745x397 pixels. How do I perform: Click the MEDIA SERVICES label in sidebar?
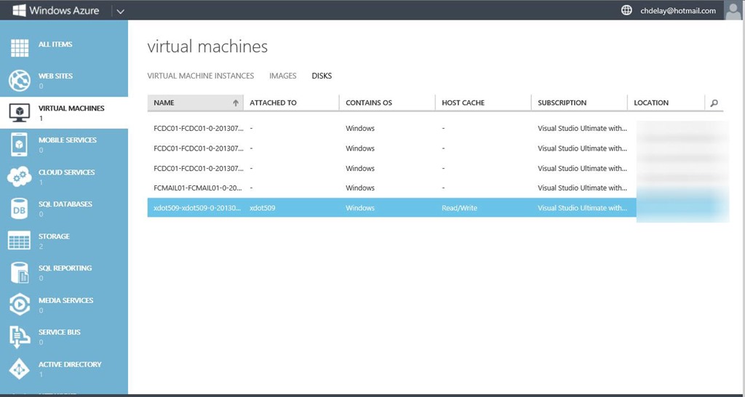click(x=66, y=300)
